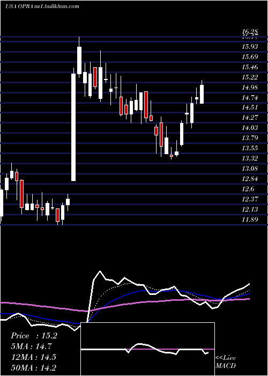This screenshot has height=376, width=268.
Task: Click the 14.51 price axis label
Action: point(250,107)
